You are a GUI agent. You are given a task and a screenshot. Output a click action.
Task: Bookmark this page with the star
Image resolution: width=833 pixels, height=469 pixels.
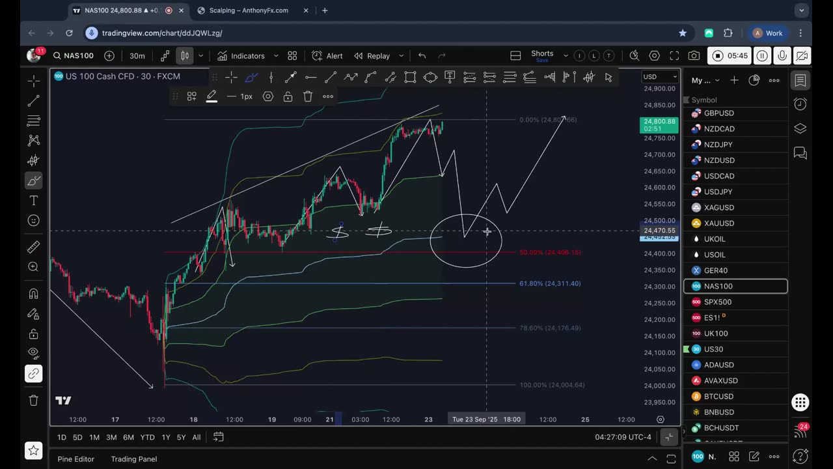(683, 33)
